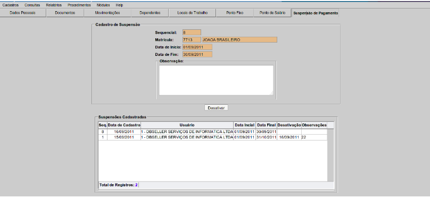The image size is (430, 198).
Task: Switch to the Movimentações tab
Action: click(x=107, y=13)
